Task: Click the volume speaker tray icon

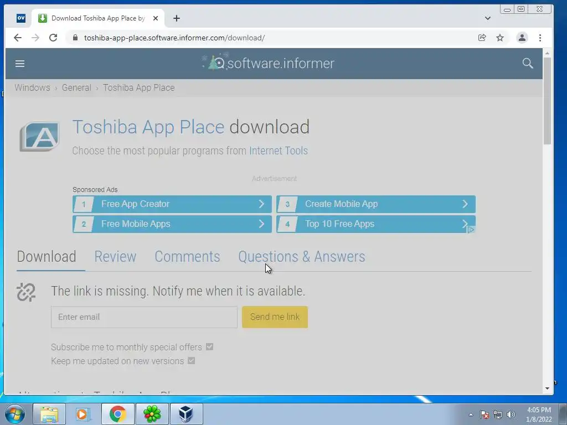Action: 511,414
